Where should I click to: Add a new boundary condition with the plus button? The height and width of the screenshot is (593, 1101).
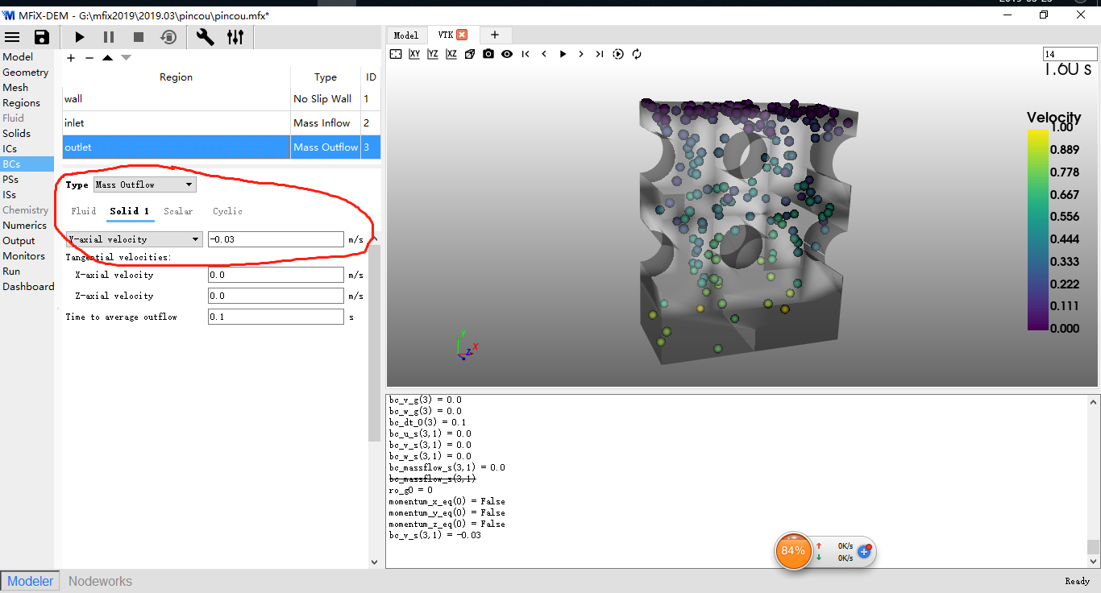(71, 58)
